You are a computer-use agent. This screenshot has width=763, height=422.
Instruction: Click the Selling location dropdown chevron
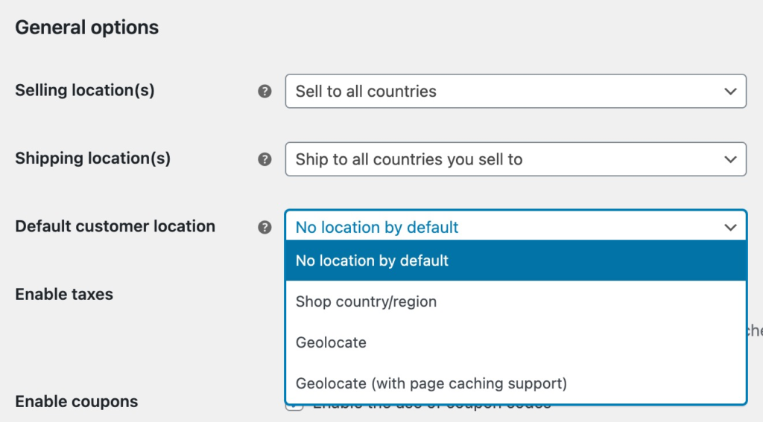tap(730, 92)
